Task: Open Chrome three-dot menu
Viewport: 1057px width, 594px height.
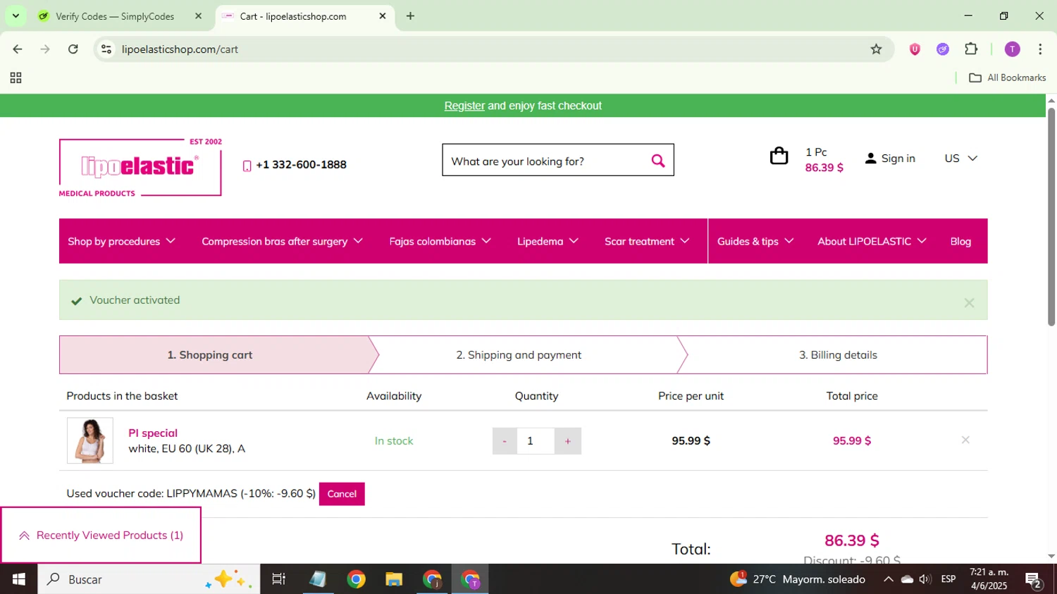Action: tap(1040, 49)
